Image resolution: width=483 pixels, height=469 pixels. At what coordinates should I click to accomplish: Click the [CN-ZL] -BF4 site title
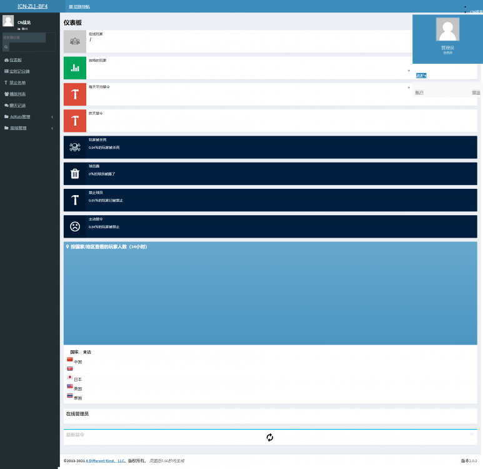click(32, 6)
